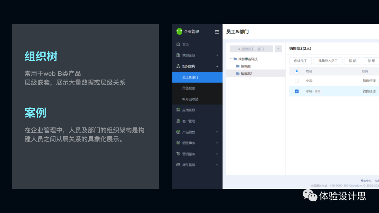The image size is (379, 213).
Task: Focus the 搜索员工、部门 search field
Action: [x=251, y=49]
